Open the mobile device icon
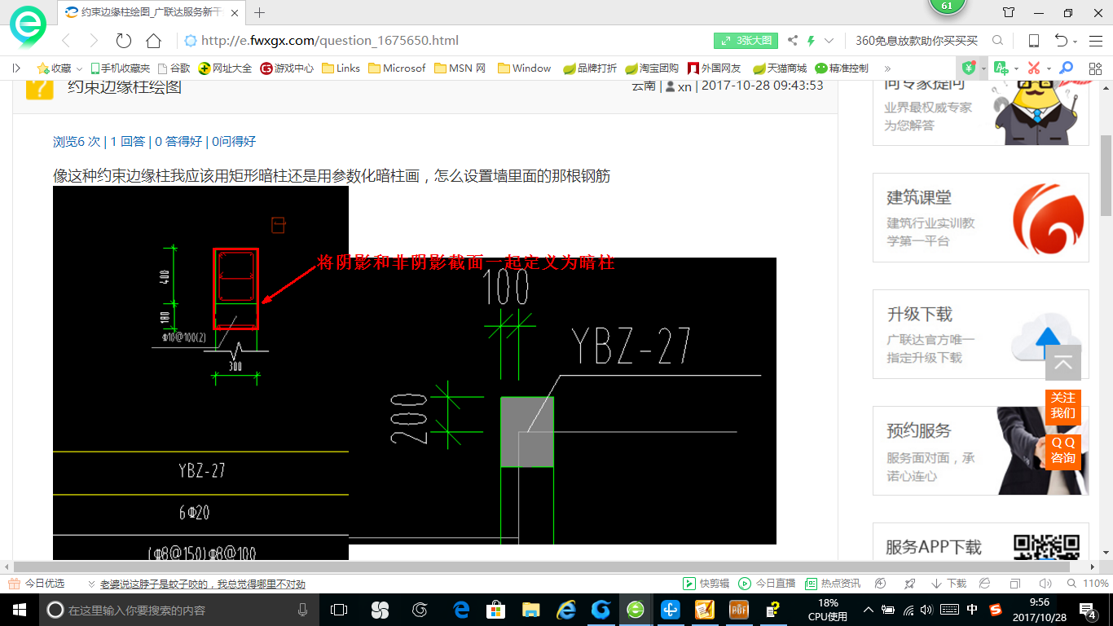This screenshot has height=626, width=1113. pyautogui.click(x=1033, y=41)
